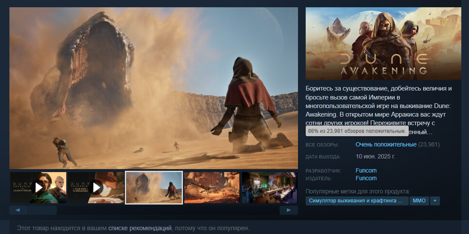Play the Dune Launch Trailer thumbnail
The image size is (469, 234).
coord(38,188)
